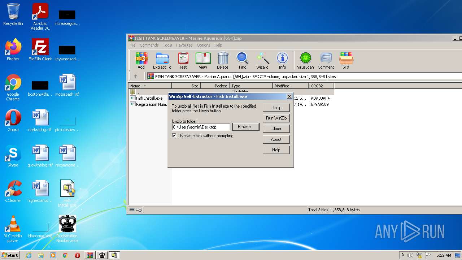
Task: Click the Comment toolbar icon
Action: (x=326, y=60)
